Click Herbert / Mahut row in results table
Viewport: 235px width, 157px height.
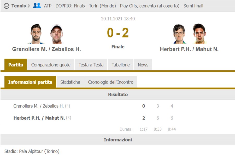point(39,118)
